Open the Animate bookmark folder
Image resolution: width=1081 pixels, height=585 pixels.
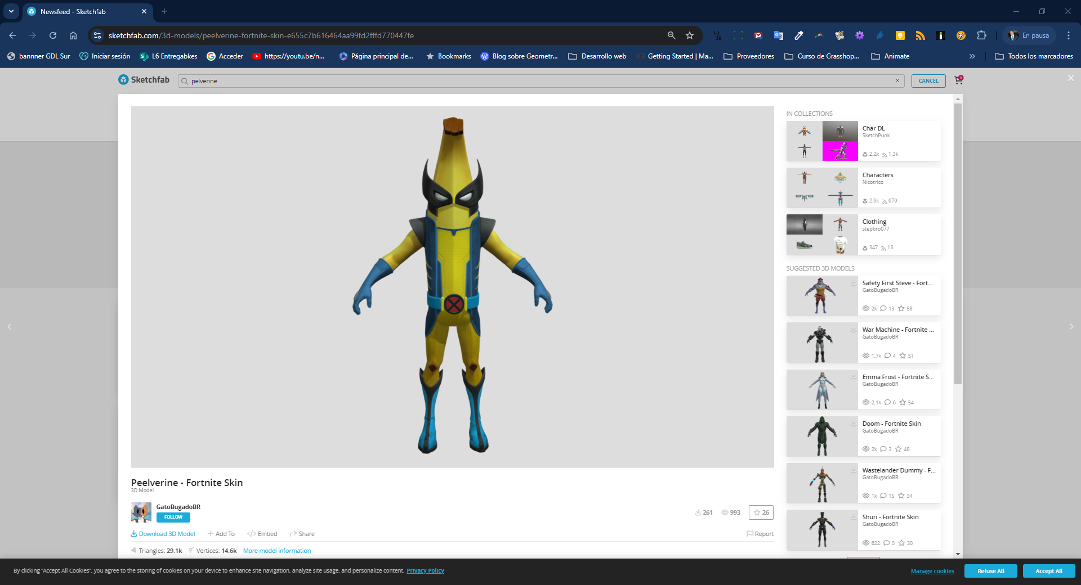[890, 56]
